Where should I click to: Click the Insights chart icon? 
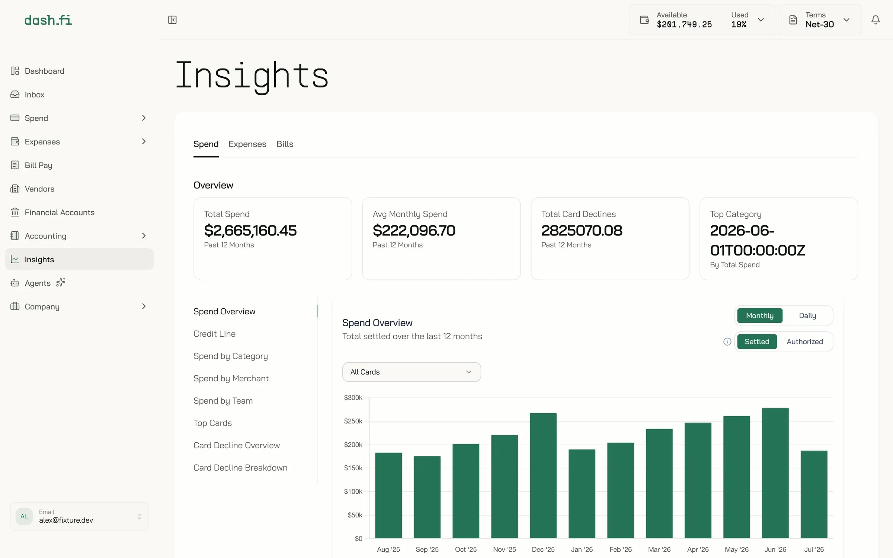coord(15,259)
